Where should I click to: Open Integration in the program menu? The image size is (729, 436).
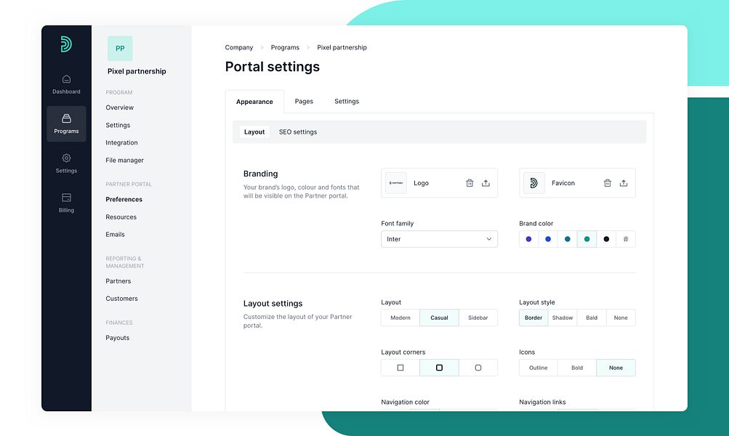[121, 142]
